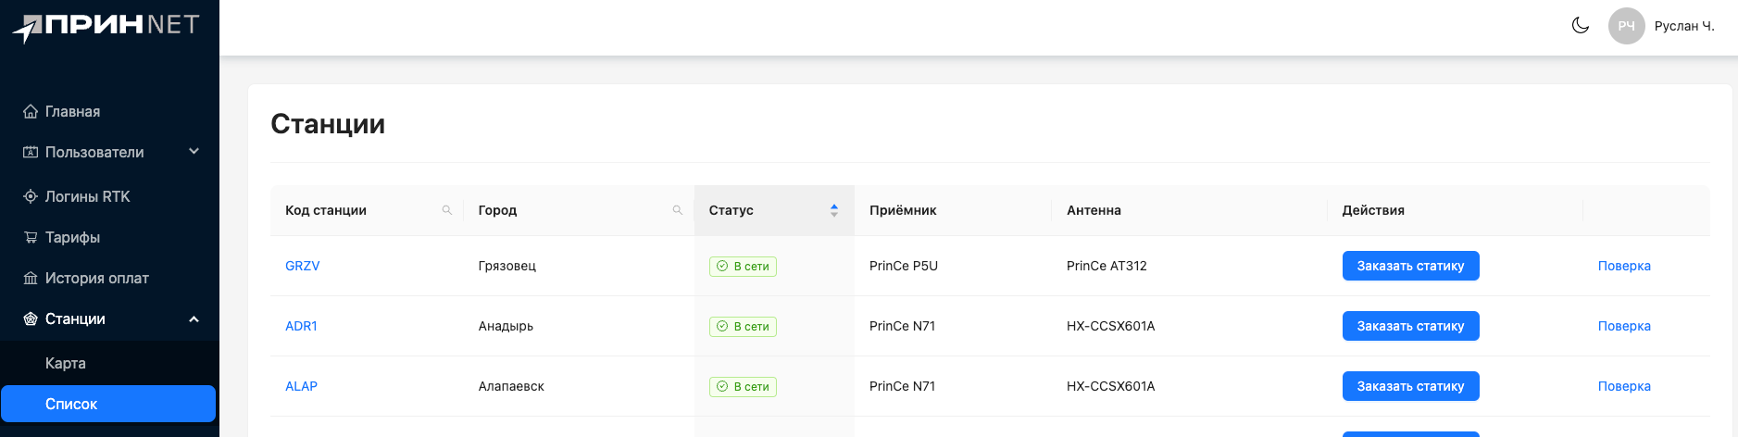Sort by Статус column arrows
Screen dimensions: 1738x437
[x=834, y=210]
